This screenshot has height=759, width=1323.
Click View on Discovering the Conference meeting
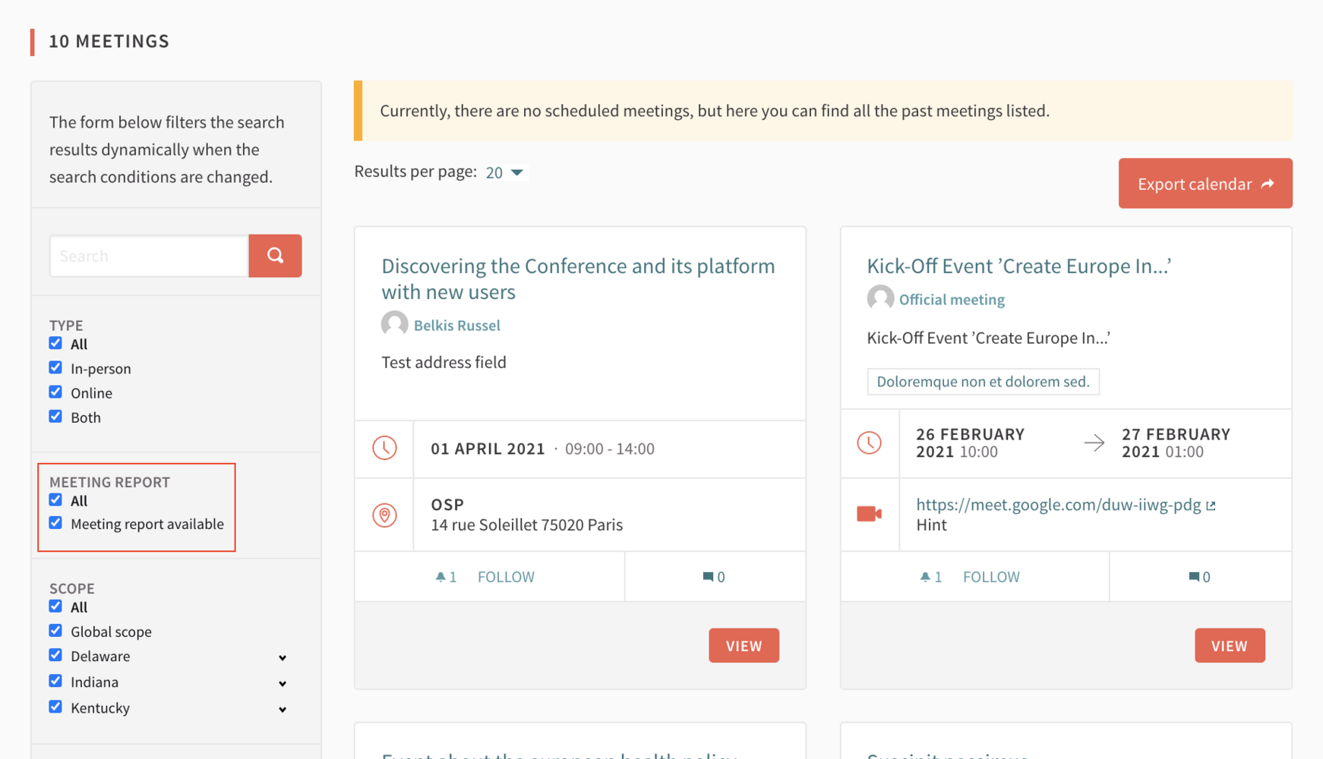tap(744, 645)
